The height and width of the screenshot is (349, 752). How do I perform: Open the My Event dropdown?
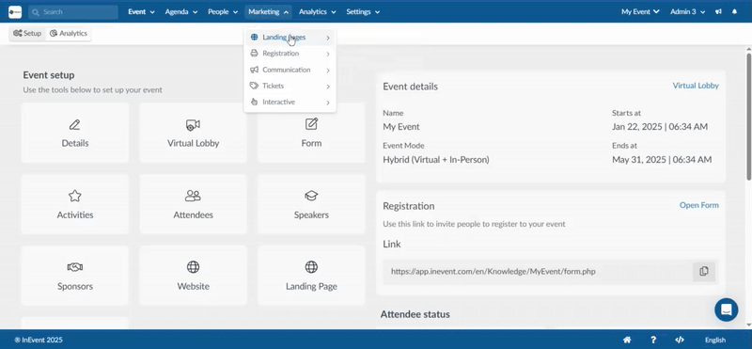(x=640, y=12)
